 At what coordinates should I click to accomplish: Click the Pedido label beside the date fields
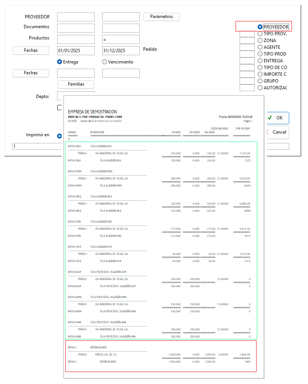point(150,49)
